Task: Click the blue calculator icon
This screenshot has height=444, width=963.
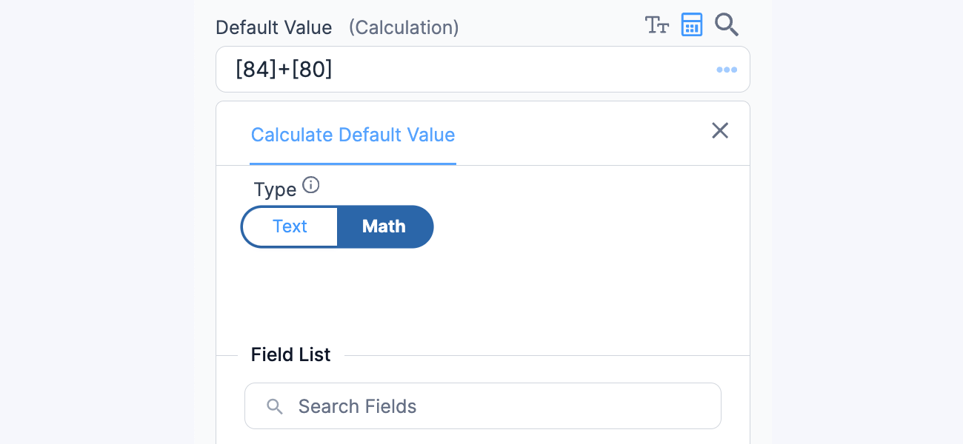Action: click(692, 24)
